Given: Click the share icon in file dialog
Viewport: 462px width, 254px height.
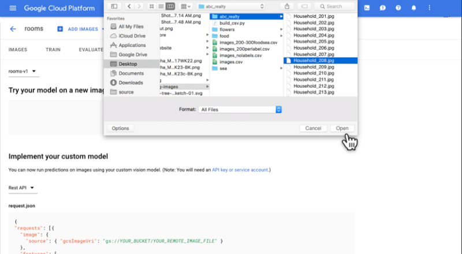Looking at the screenshot, I should (x=287, y=6).
